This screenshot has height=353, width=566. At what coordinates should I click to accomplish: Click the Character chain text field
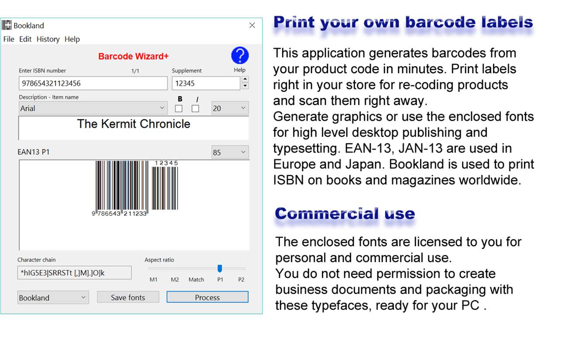pyautogui.click(x=74, y=273)
